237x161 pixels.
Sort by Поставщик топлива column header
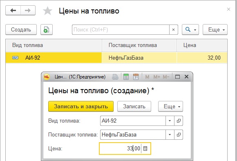pyautogui.click(x=139, y=45)
